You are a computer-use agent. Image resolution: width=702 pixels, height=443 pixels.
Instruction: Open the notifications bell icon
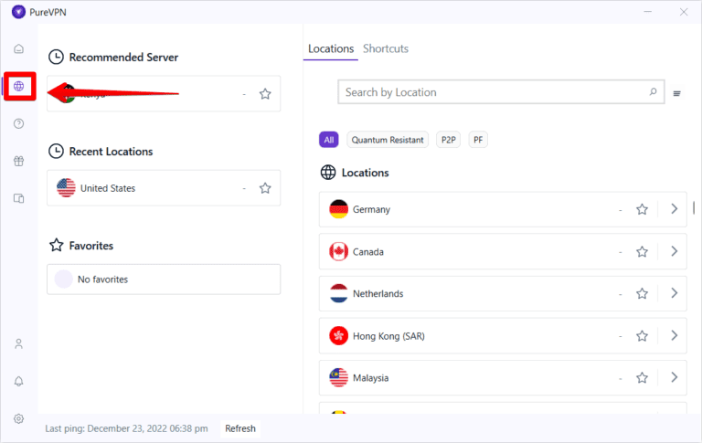(18, 381)
